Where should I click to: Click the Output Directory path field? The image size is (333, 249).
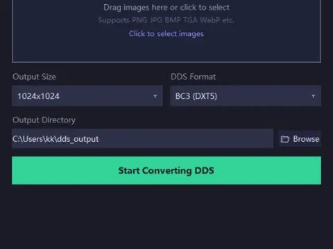142,138
